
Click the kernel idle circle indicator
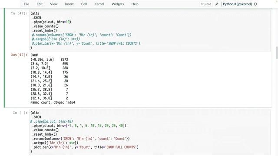click(255, 4)
